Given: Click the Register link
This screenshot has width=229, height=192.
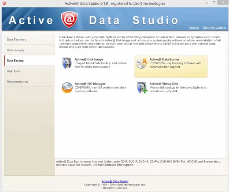Looking at the screenshot, I should click(194, 28).
